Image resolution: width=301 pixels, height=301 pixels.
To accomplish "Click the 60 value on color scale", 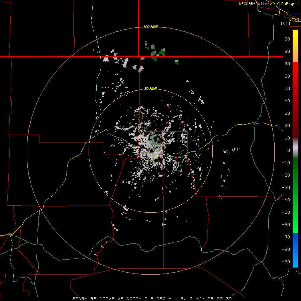I will pyautogui.click(x=287, y=76).
